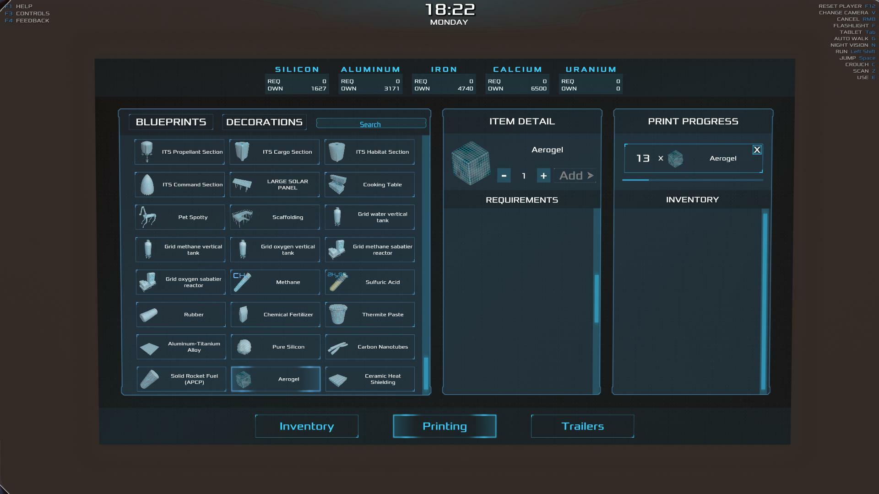Switch to the Decorations tab
This screenshot has height=494, width=879.
point(264,122)
